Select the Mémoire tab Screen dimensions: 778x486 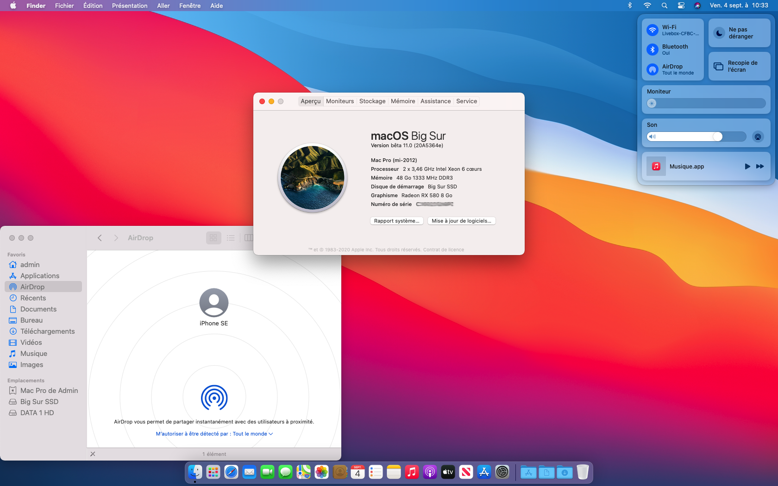click(403, 101)
